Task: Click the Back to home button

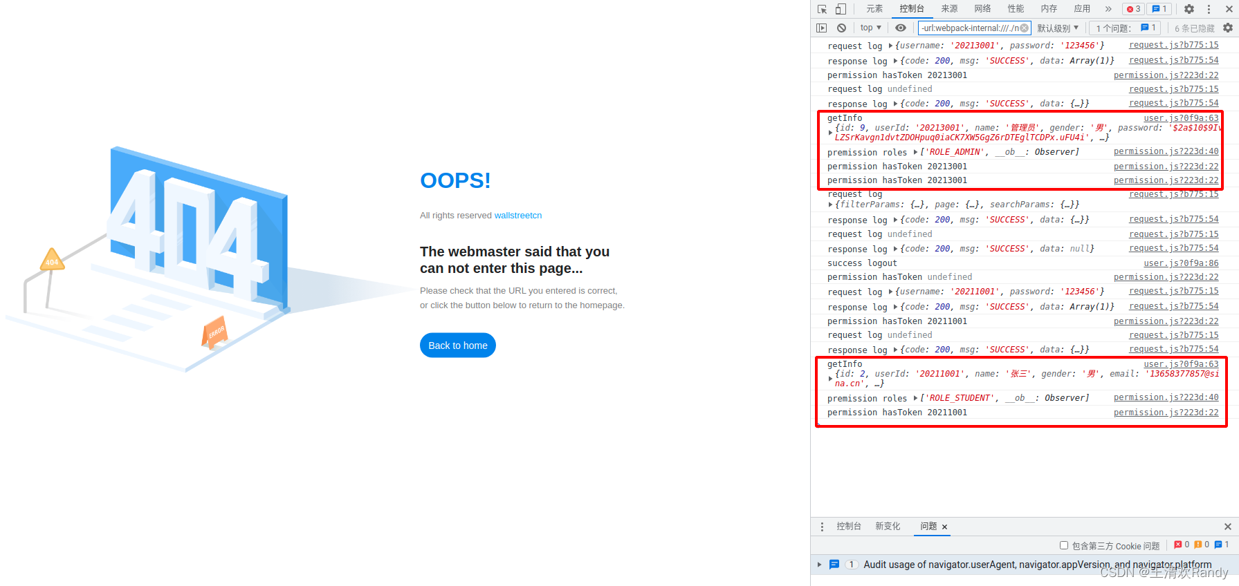Action: click(458, 346)
